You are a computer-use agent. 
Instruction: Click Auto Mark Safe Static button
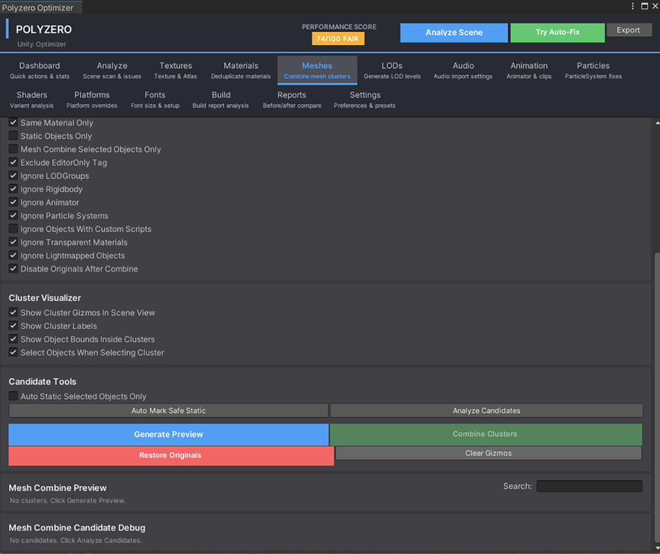click(x=168, y=411)
